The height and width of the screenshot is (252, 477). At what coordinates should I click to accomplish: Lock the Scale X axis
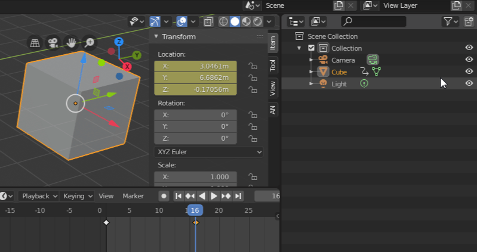tap(253, 177)
